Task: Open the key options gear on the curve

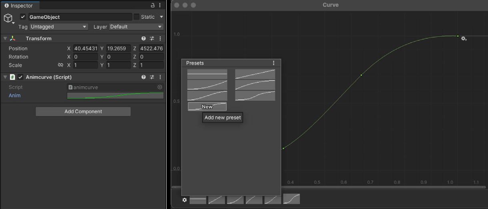Action: tap(464, 39)
